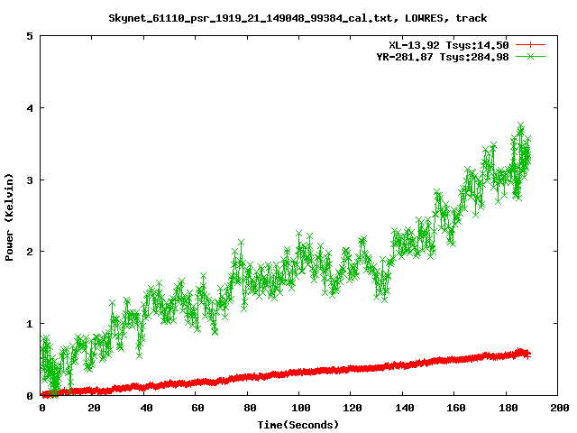Click the 200 tick label on x-axis
Image resolution: width=577 pixels, height=433 pixels.
coord(557,409)
